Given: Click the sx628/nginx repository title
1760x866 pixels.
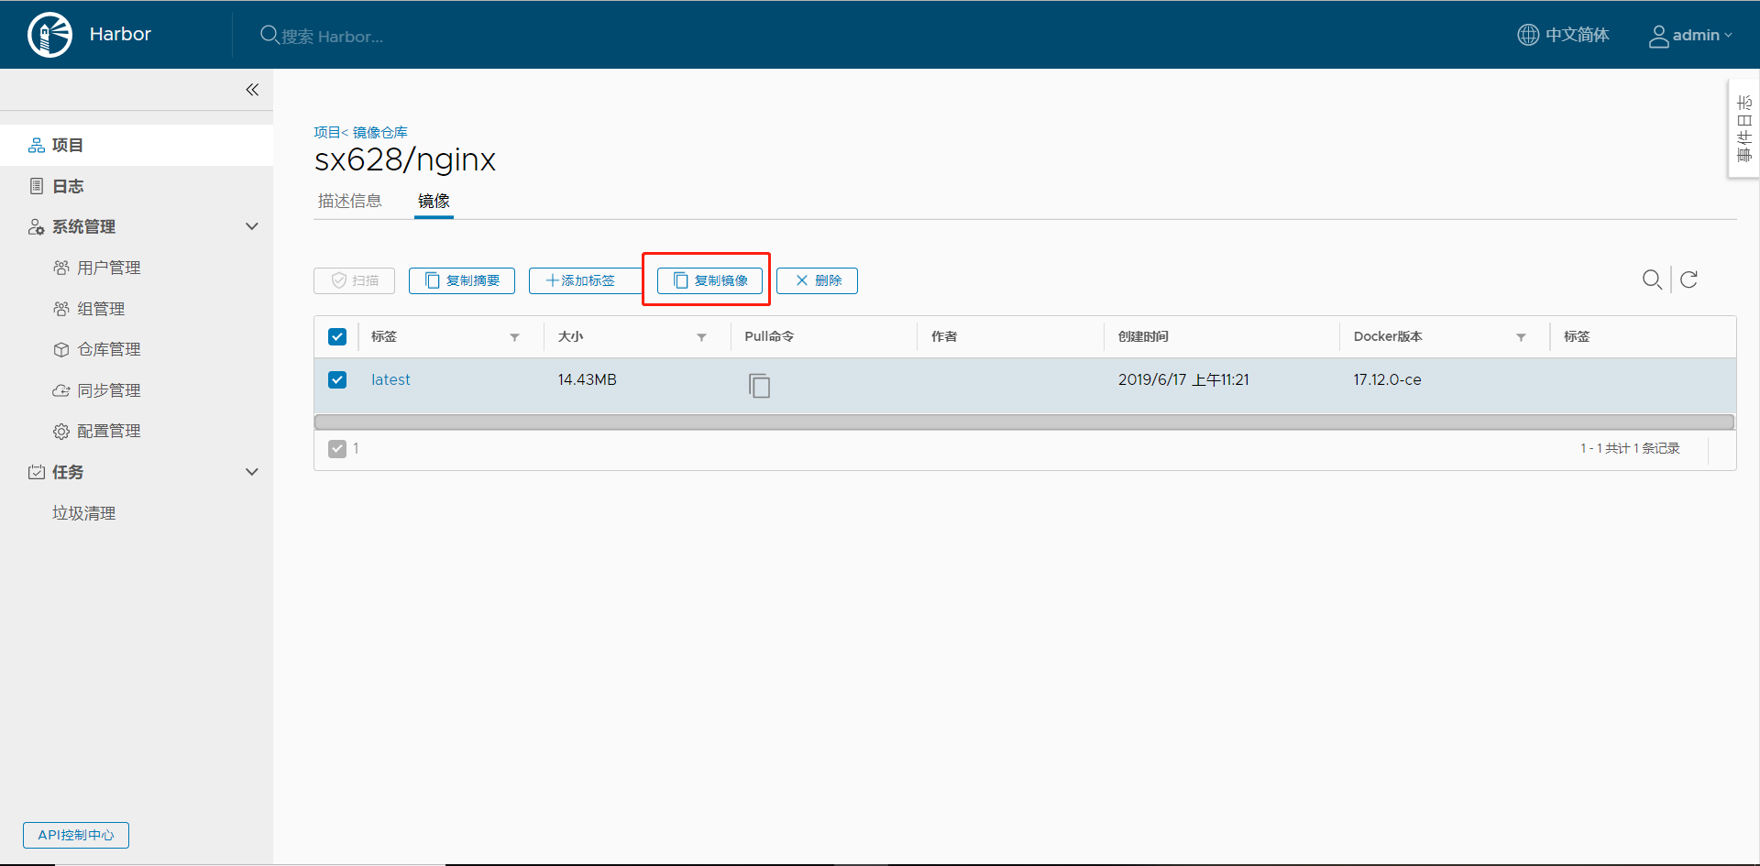Looking at the screenshot, I should [x=405, y=160].
